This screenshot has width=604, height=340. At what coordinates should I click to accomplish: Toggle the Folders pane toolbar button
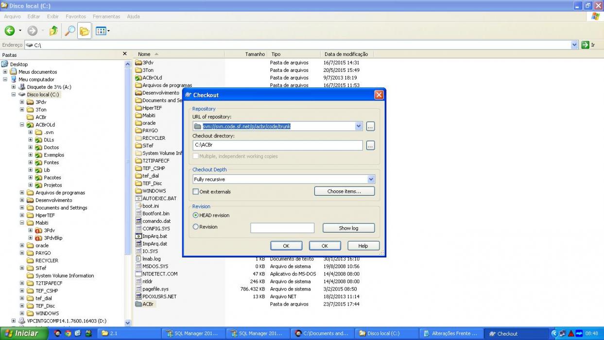[x=85, y=31]
